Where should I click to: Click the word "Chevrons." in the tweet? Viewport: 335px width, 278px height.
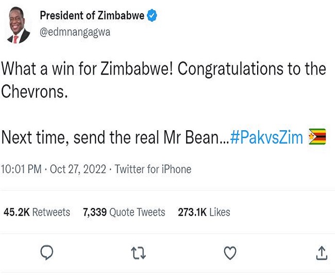pyautogui.click(x=35, y=92)
